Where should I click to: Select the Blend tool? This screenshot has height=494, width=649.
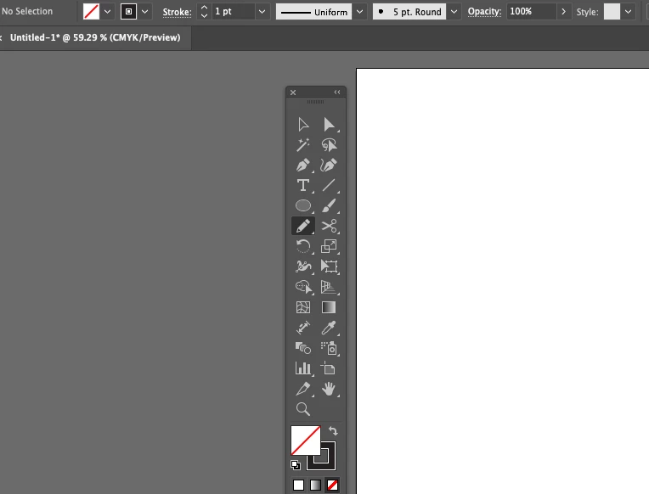pyautogui.click(x=303, y=348)
